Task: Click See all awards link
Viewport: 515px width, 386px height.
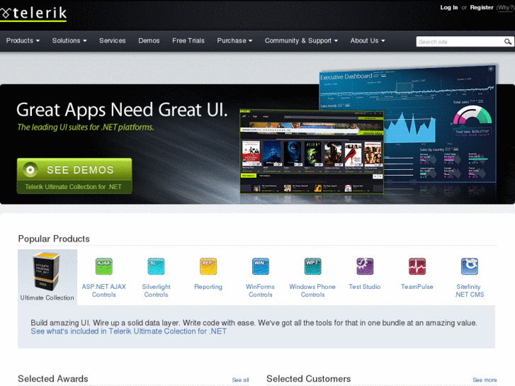Action: pos(240,380)
